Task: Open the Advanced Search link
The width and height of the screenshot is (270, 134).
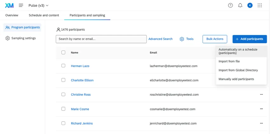Action: [160, 39]
